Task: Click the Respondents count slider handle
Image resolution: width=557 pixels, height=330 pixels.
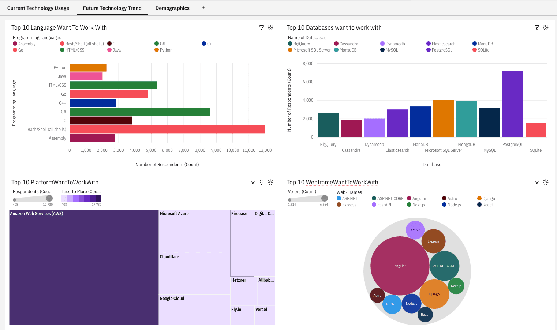Action: [50, 199]
